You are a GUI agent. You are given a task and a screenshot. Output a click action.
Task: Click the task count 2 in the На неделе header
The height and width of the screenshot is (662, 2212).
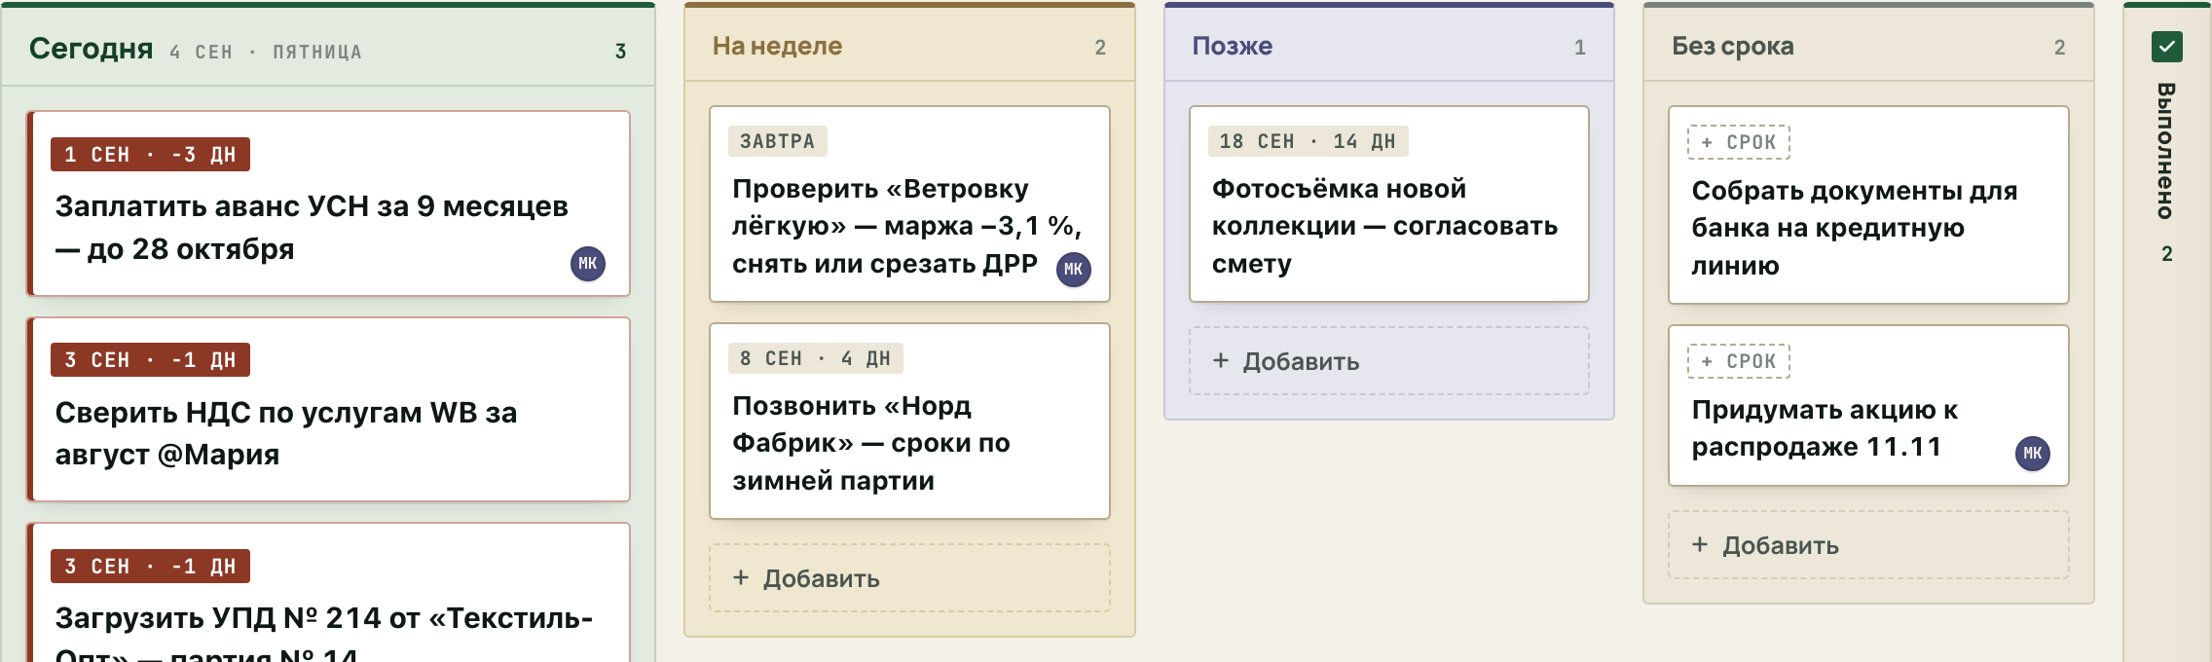click(x=1100, y=48)
